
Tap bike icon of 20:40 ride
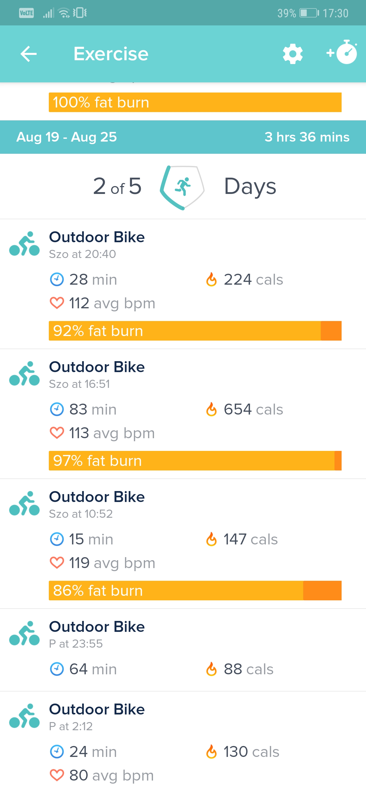(24, 244)
